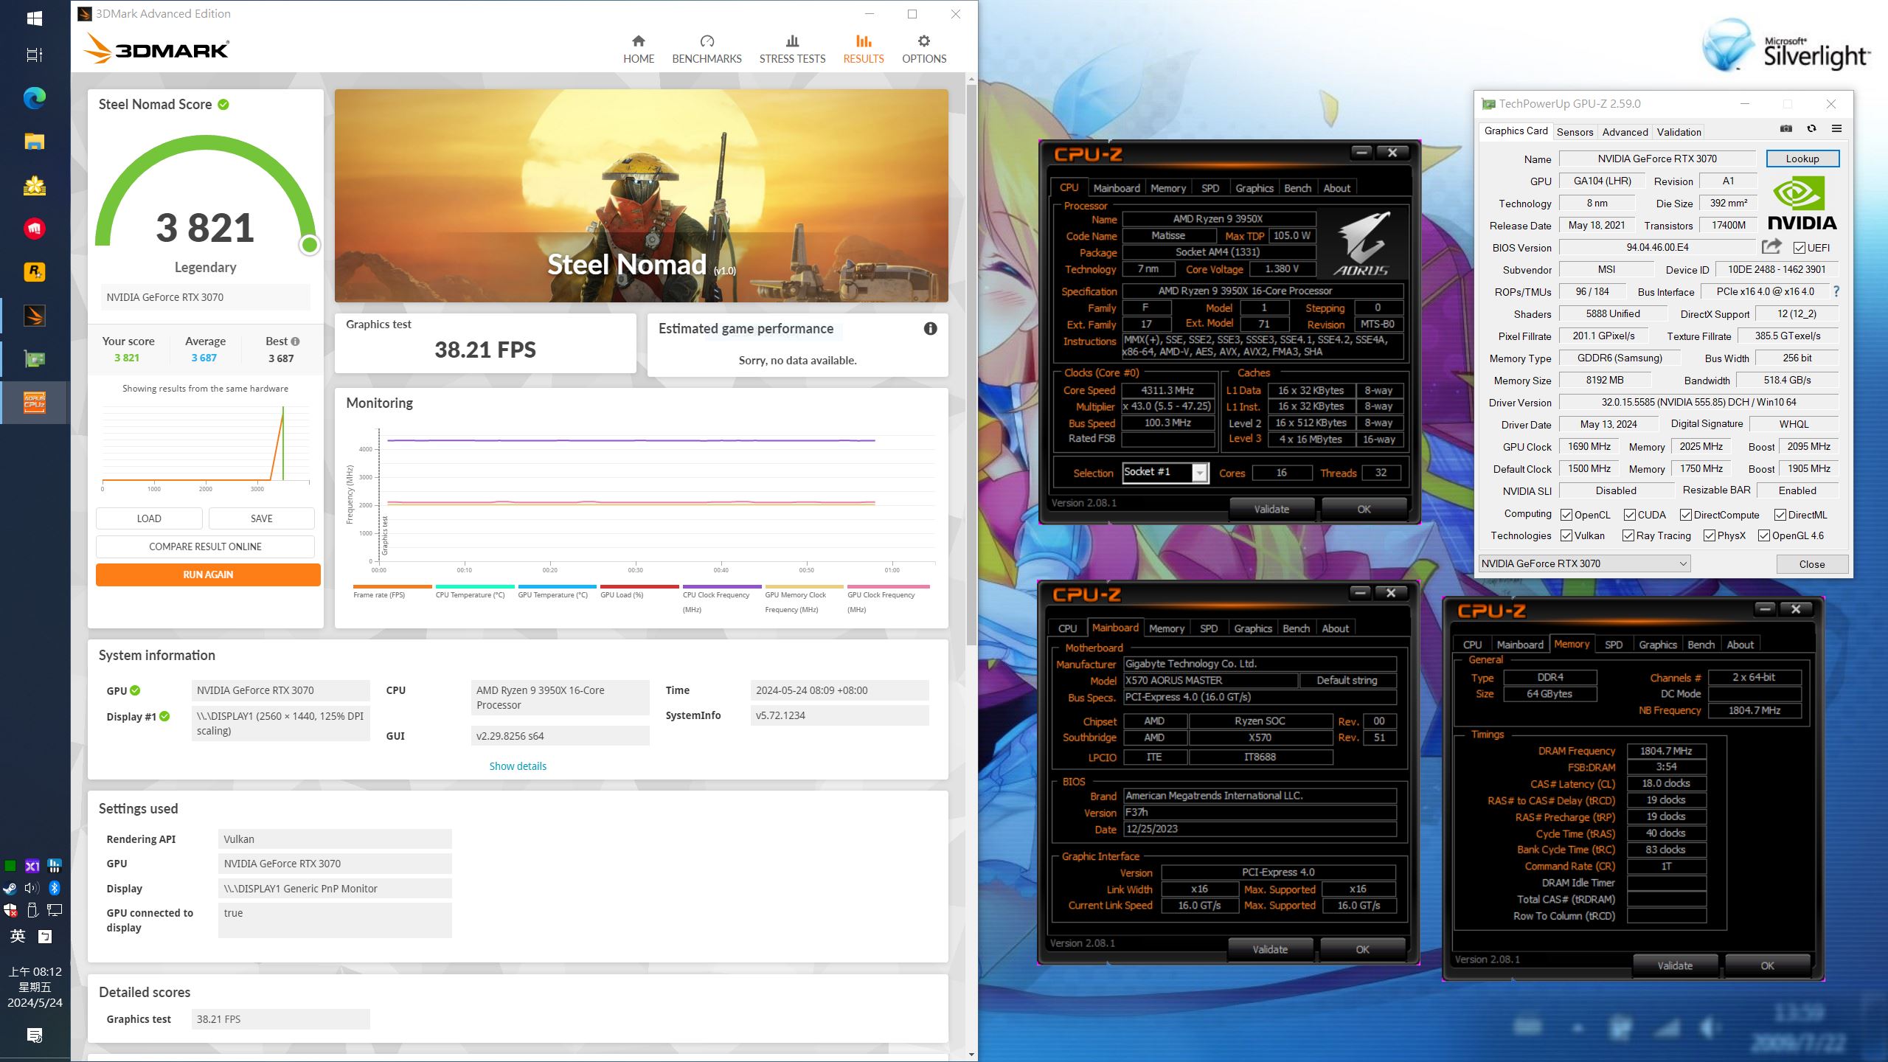
Task: Click the CPU Clock Frequency legend color bar
Action: 722,587
